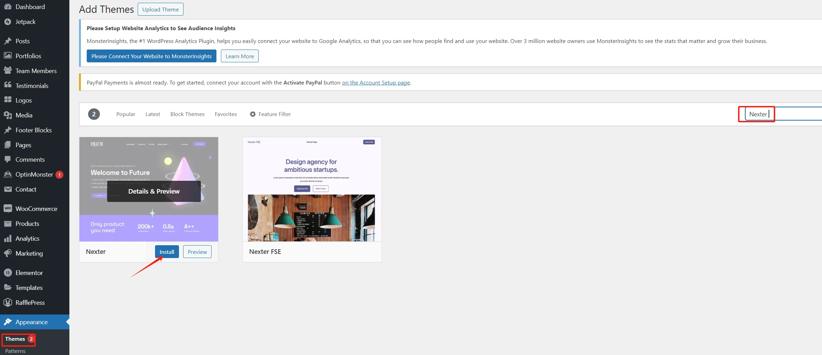The image size is (822, 355).
Task: Click the Nexter FSE theme name
Action: [265, 252]
